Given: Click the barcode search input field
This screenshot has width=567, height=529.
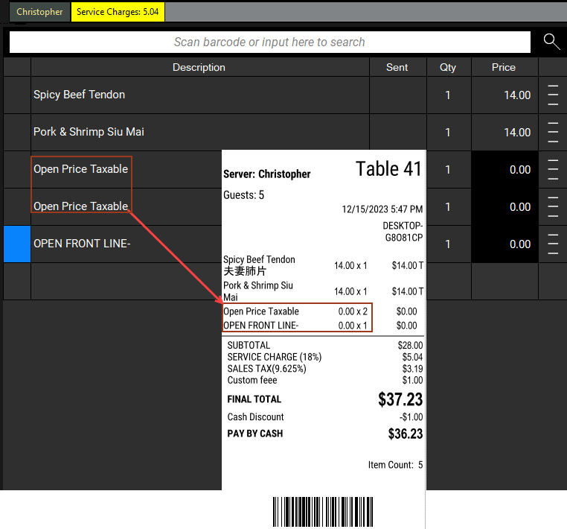Looking at the screenshot, I should [269, 42].
